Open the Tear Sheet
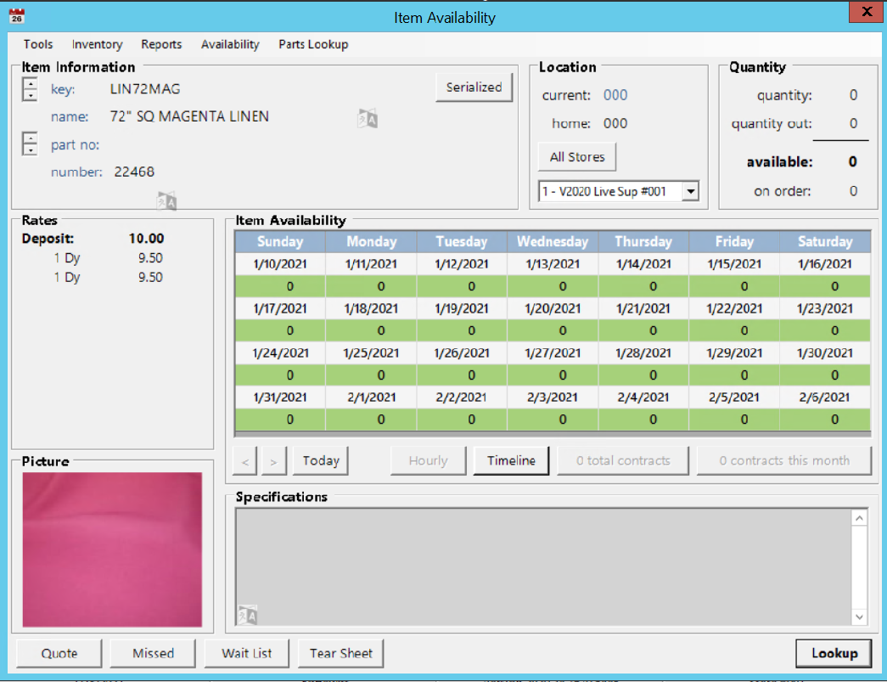The height and width of the screenshot is (682, 887). pos(340,653)
